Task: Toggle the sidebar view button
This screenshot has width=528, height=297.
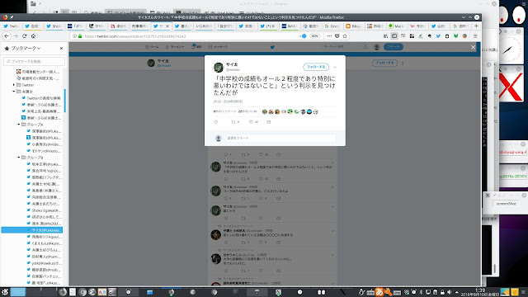Action: 394,36
